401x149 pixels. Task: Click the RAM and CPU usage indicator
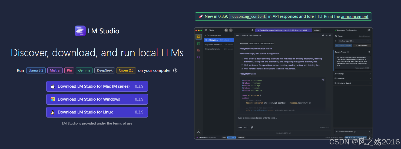(356, 137)
